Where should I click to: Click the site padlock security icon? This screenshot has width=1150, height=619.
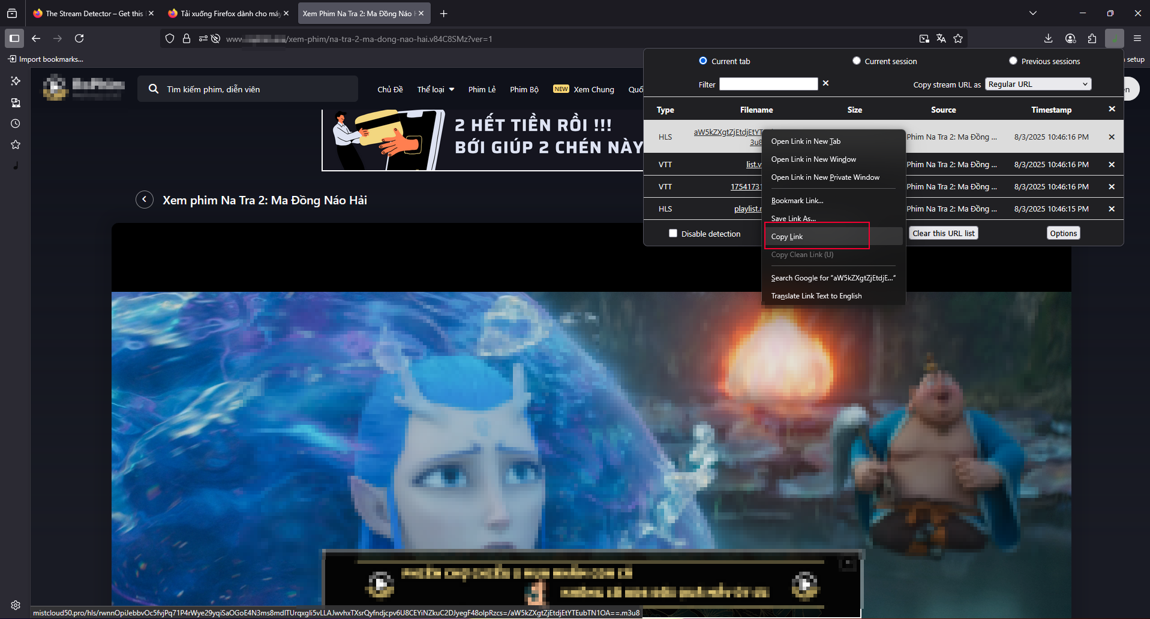tap(187, 38)
